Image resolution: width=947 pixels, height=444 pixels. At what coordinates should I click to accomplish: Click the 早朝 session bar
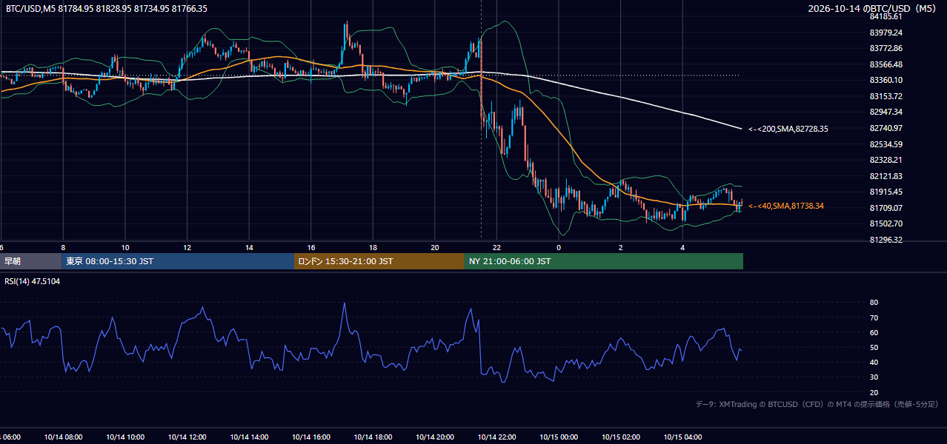pyautogui.click(x=30, y=261)
